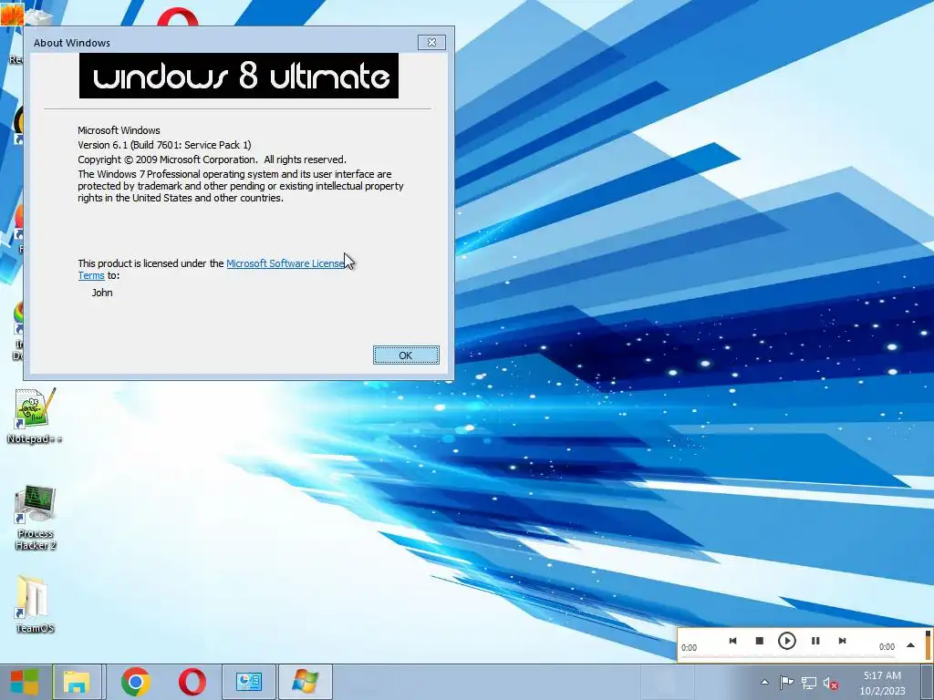The height and width of the screenshot is (700, 934).
Task: Click the media player seek bar
Action: 787,655
